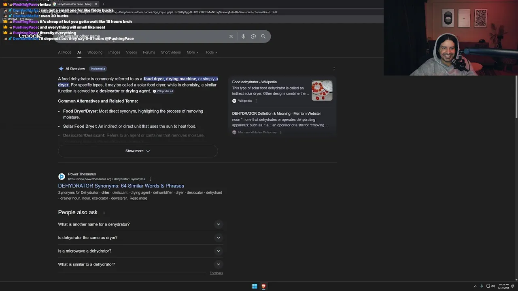The width and height of the screenshot is (518, 291).
Task: Open AI Overview three-dot options menu
Action: (x=334, y=69)
